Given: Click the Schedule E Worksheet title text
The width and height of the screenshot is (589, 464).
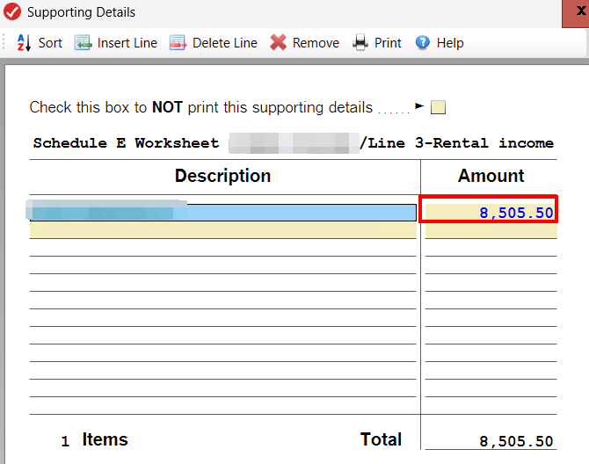Looking at the screenshot, I should tap(126, 143).
